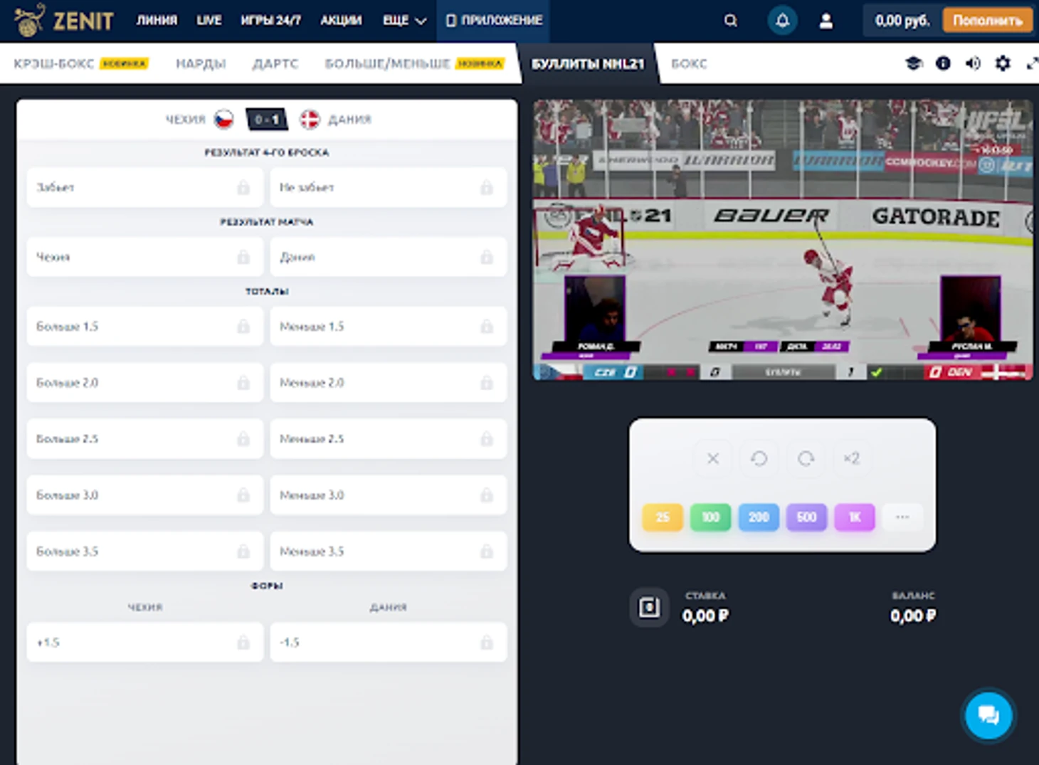The height and width of the screenshot is (765, 1039).
Task: Bet on Не забьет for the 4th shot
Action: (389, 187)
